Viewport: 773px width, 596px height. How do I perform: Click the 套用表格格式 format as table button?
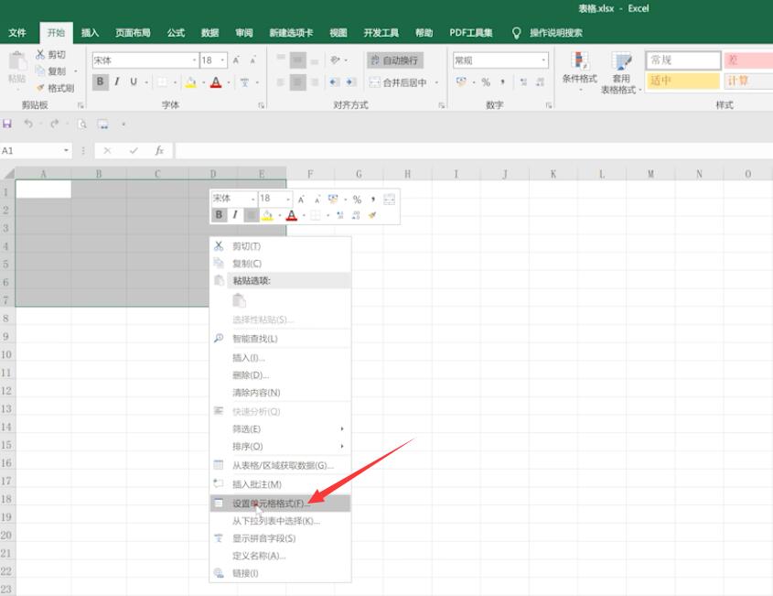[x=620, y=72]
